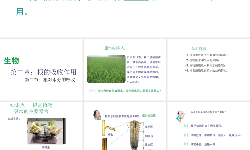Open the slide asking 根吸水的主要部位是什么呢
This screenshot has height=150, width=250.
(125, 126)
